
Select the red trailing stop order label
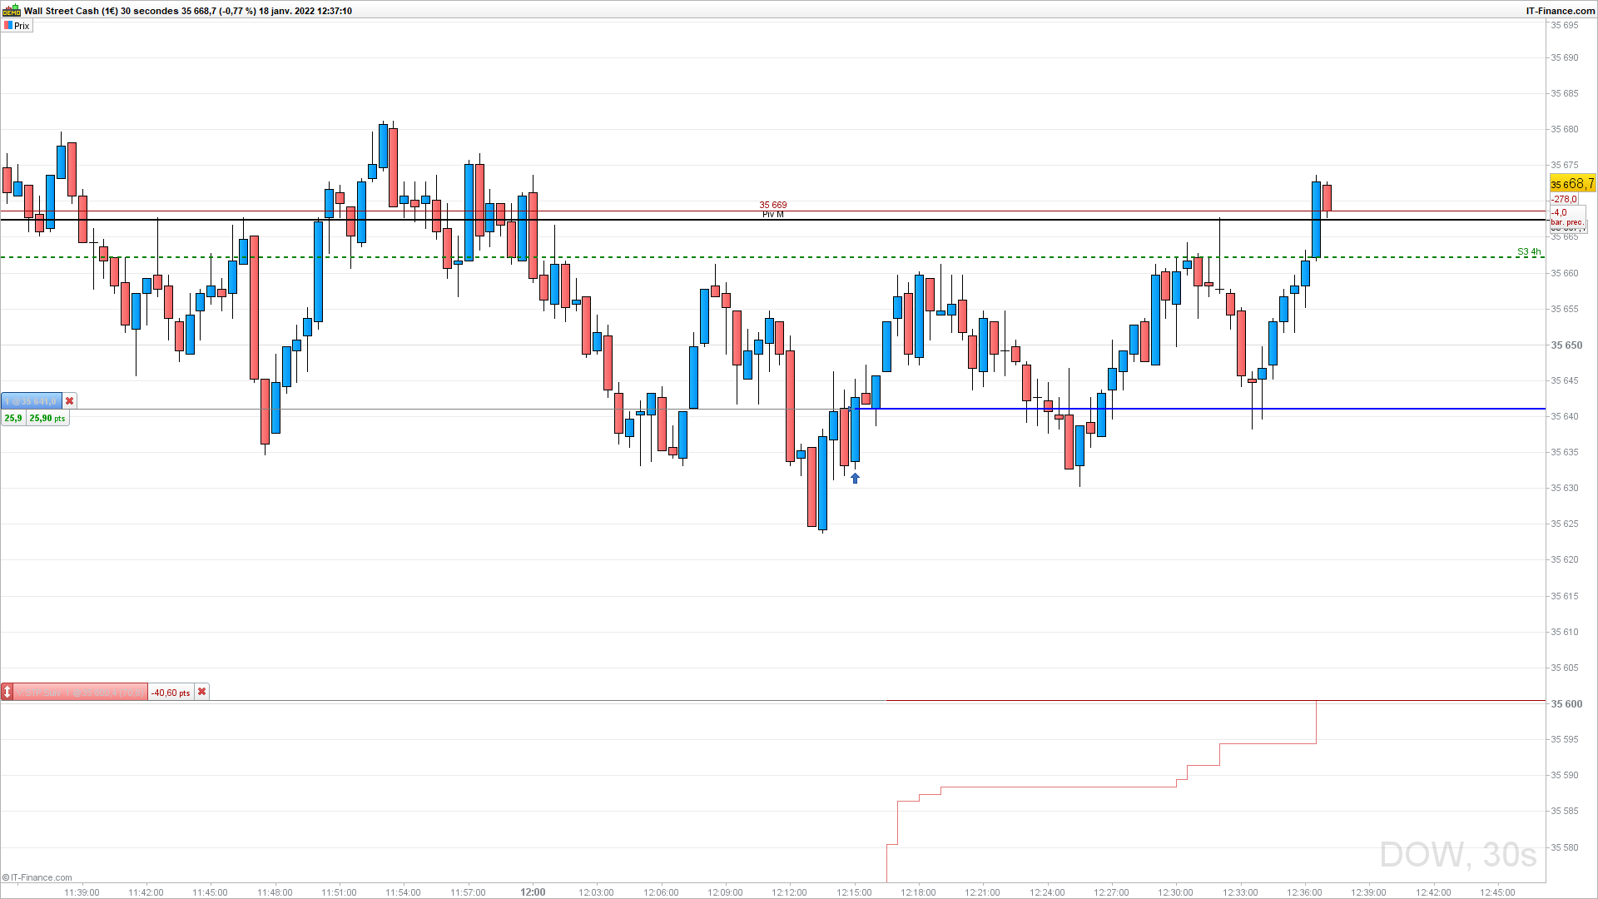81,693
